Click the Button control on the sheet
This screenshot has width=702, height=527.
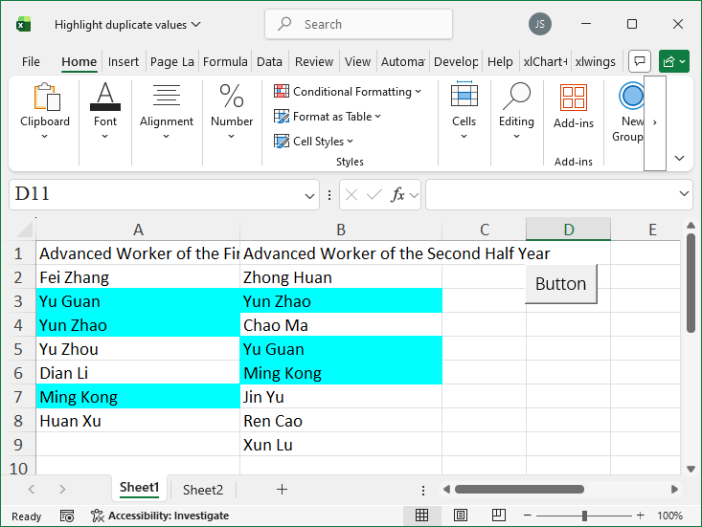pos(560,284)
